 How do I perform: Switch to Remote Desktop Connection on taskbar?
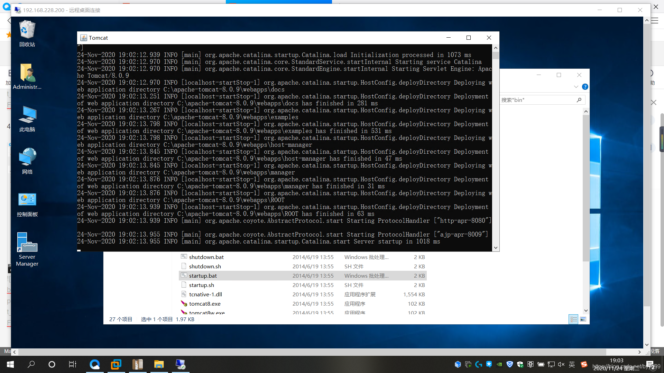click(x=181, y=364)
